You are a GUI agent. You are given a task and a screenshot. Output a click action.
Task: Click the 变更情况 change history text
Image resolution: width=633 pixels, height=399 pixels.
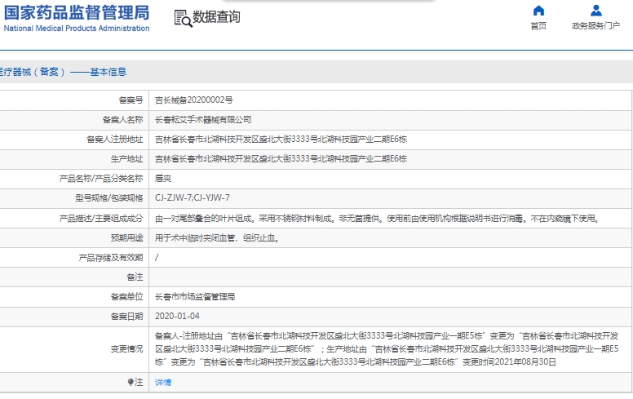pos(387,349)
